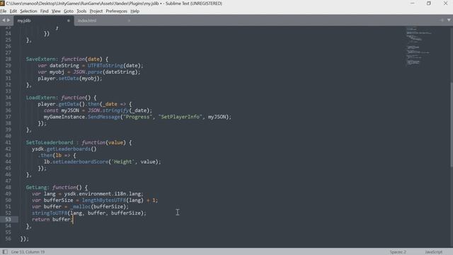Click the vertical scrollbar thumb
453x255 pixels.
[451, 125]
